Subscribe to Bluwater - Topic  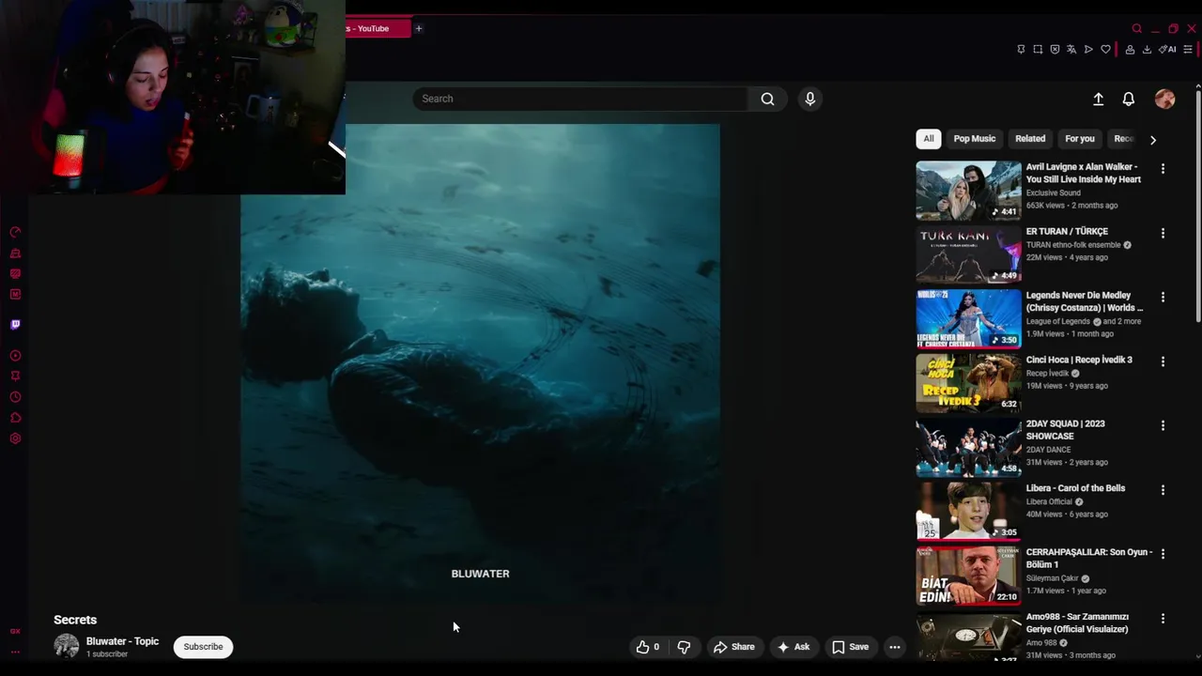pos(203,647)
